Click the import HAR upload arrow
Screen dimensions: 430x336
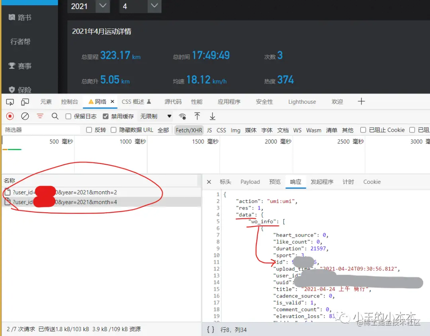[x=197, y=117]
